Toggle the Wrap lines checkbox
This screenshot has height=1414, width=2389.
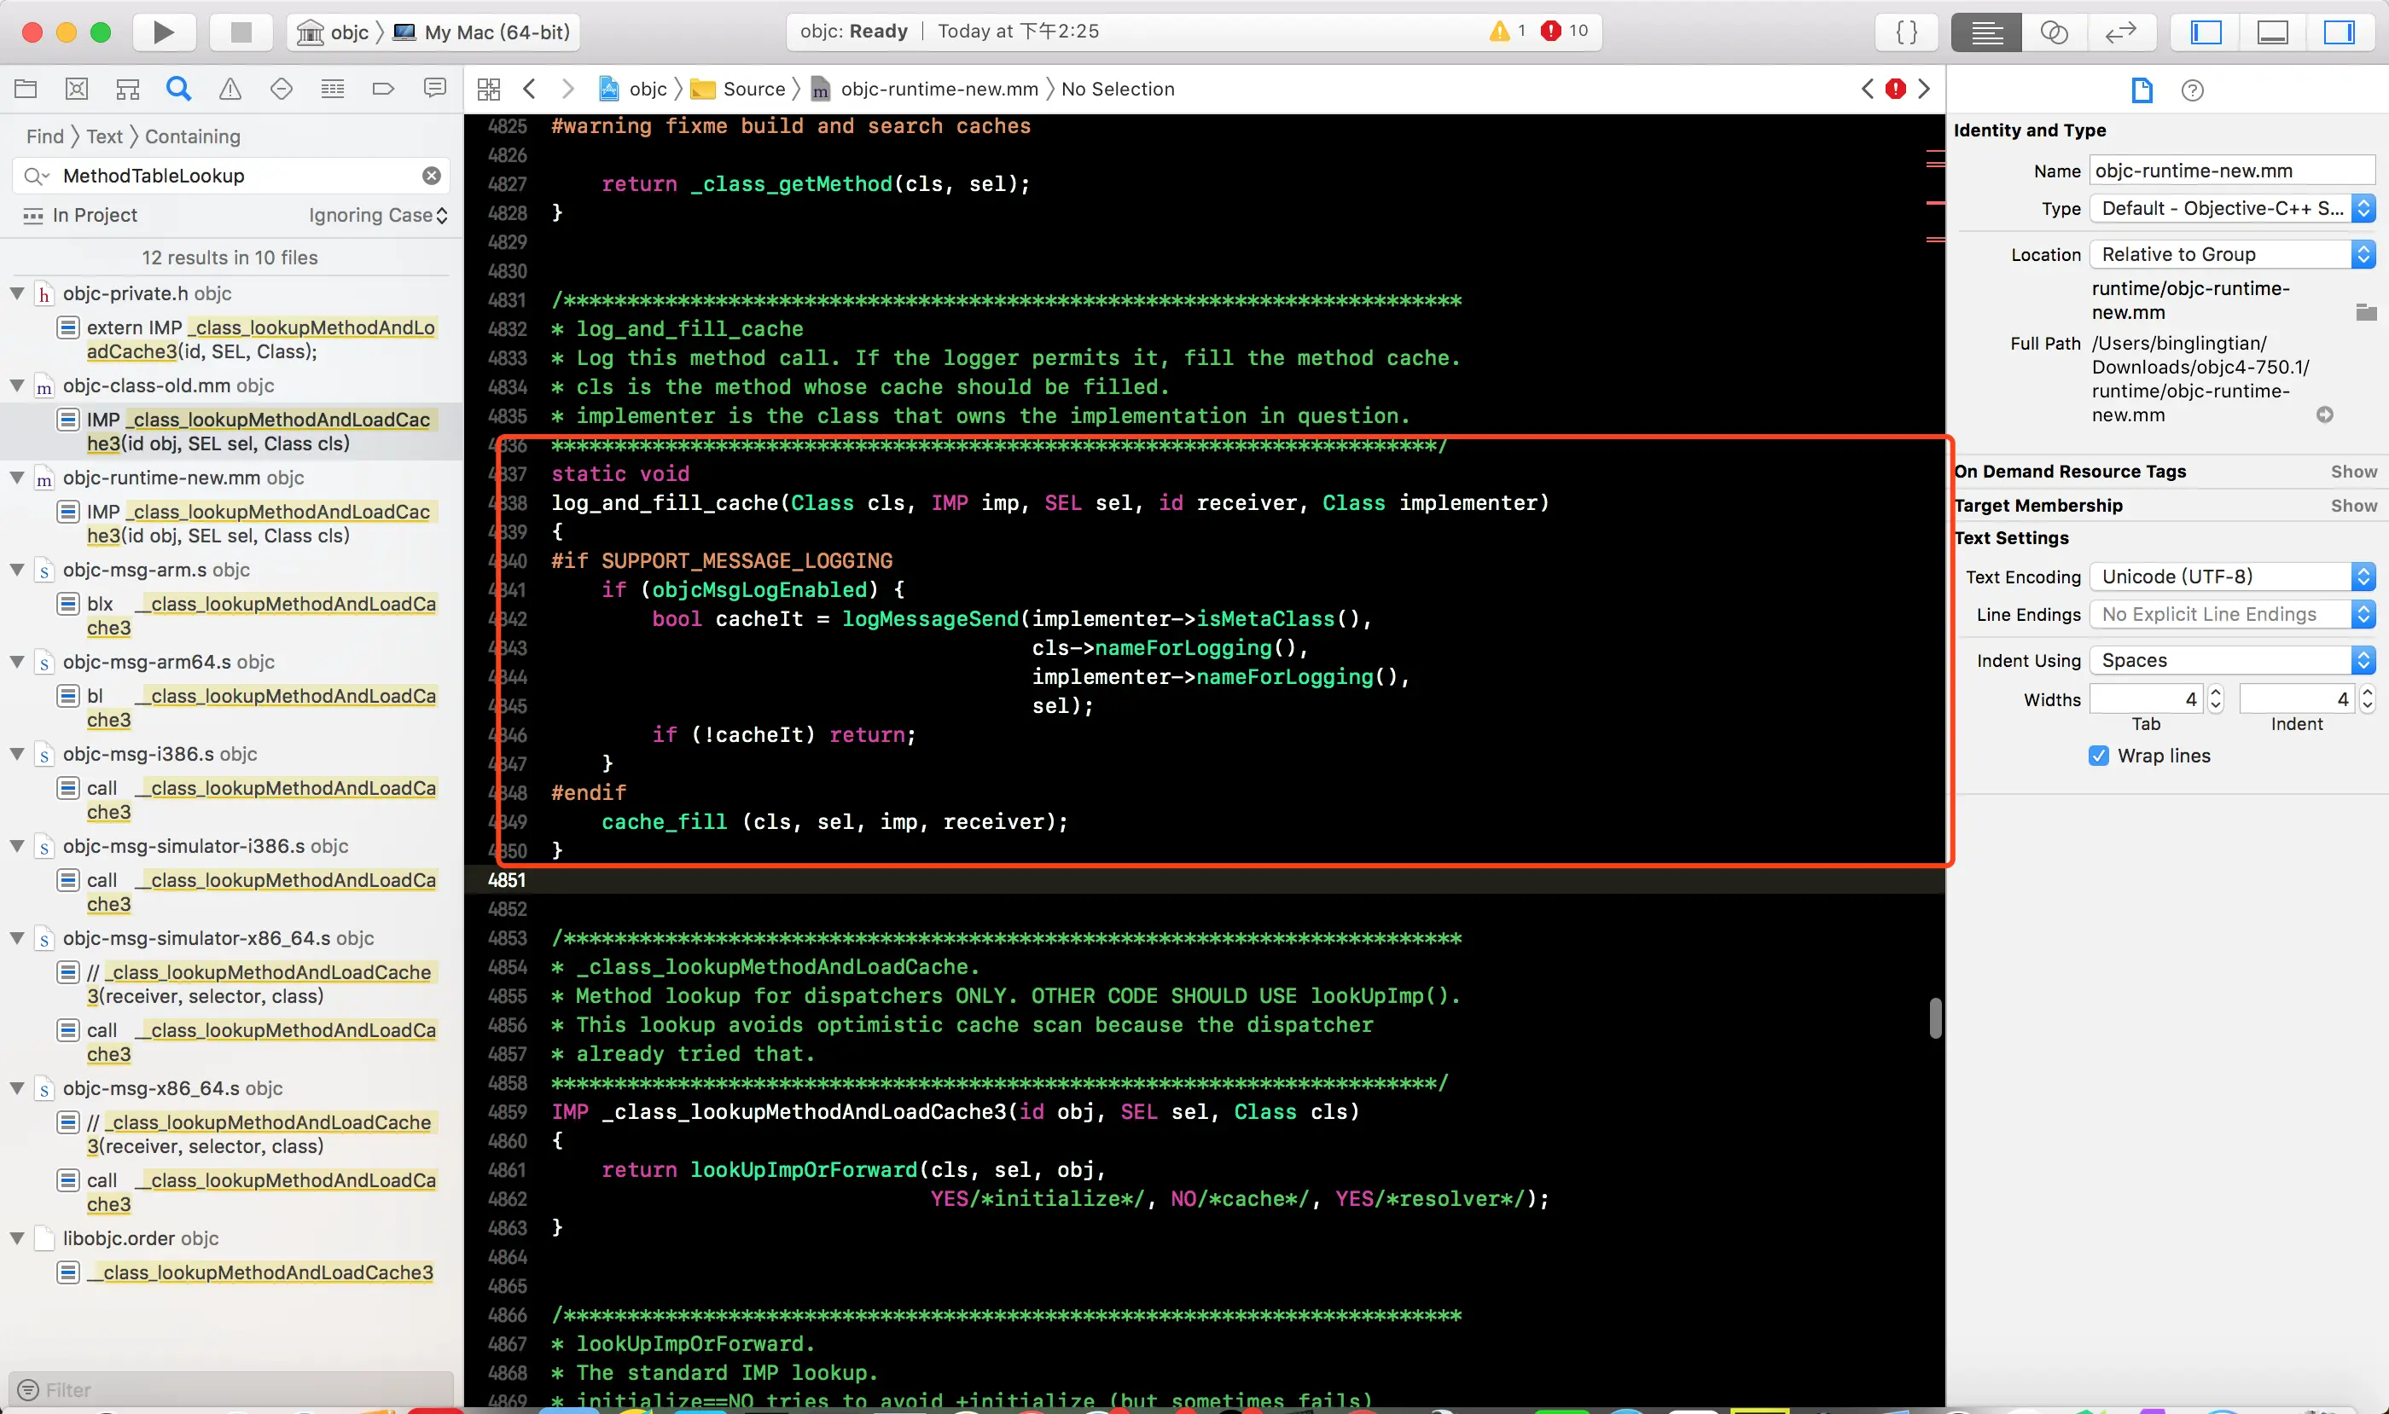pos(2098,756)
